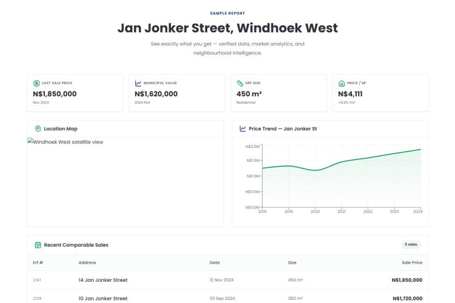
Task: Open the 14 Jan Jonker Street row
Action: coord(103,280)
